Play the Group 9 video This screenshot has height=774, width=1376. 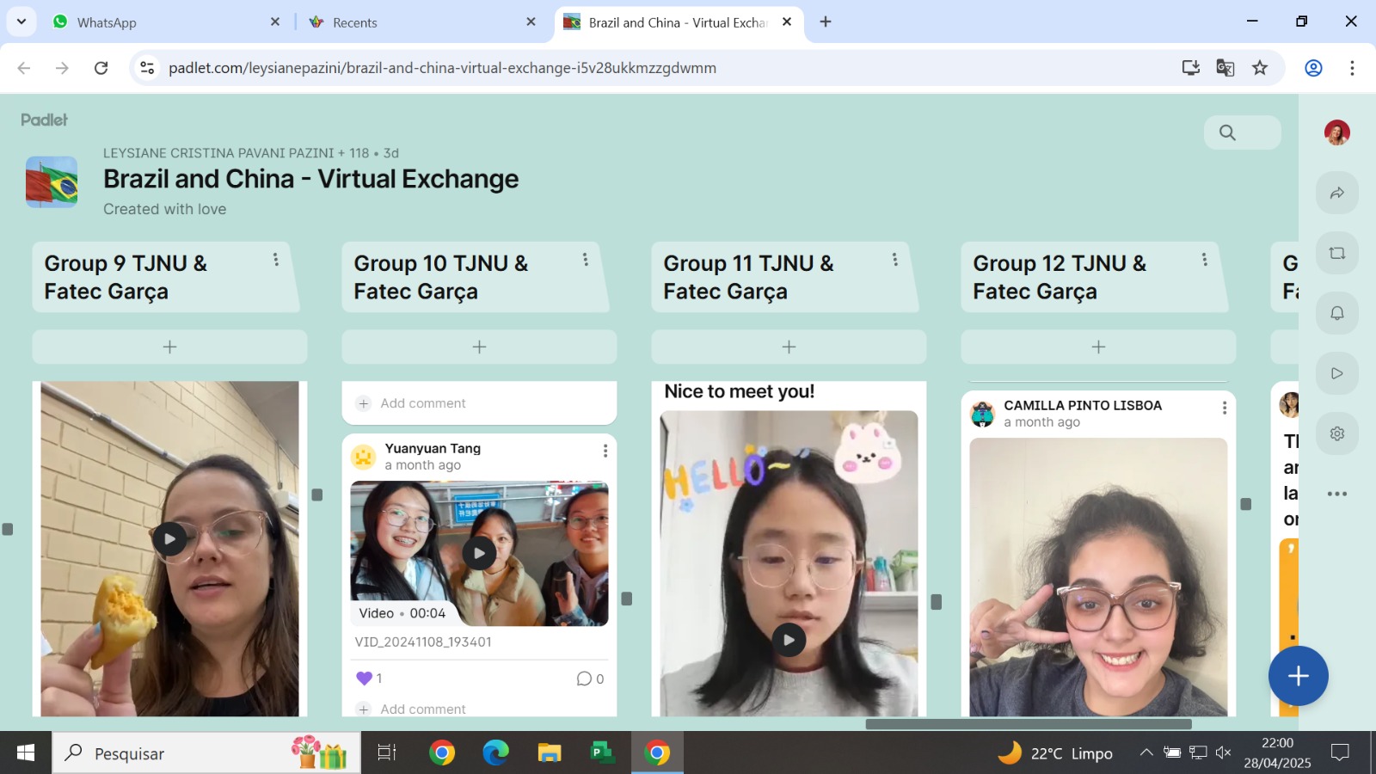click(x=169, y=539)
